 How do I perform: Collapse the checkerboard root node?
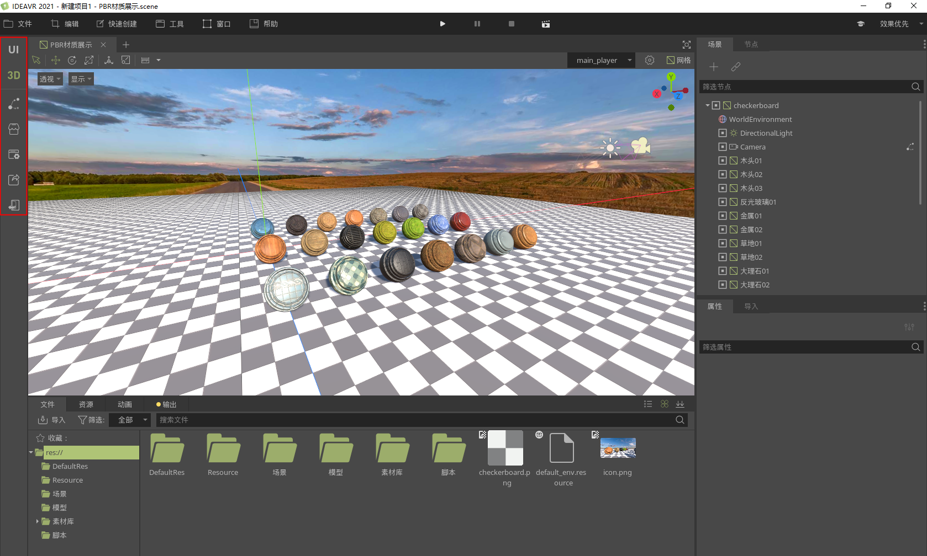tap(707, 105)
